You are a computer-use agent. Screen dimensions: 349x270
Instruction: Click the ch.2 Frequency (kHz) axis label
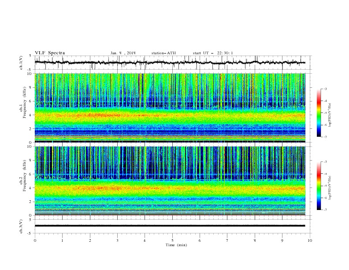click(23, 175)
